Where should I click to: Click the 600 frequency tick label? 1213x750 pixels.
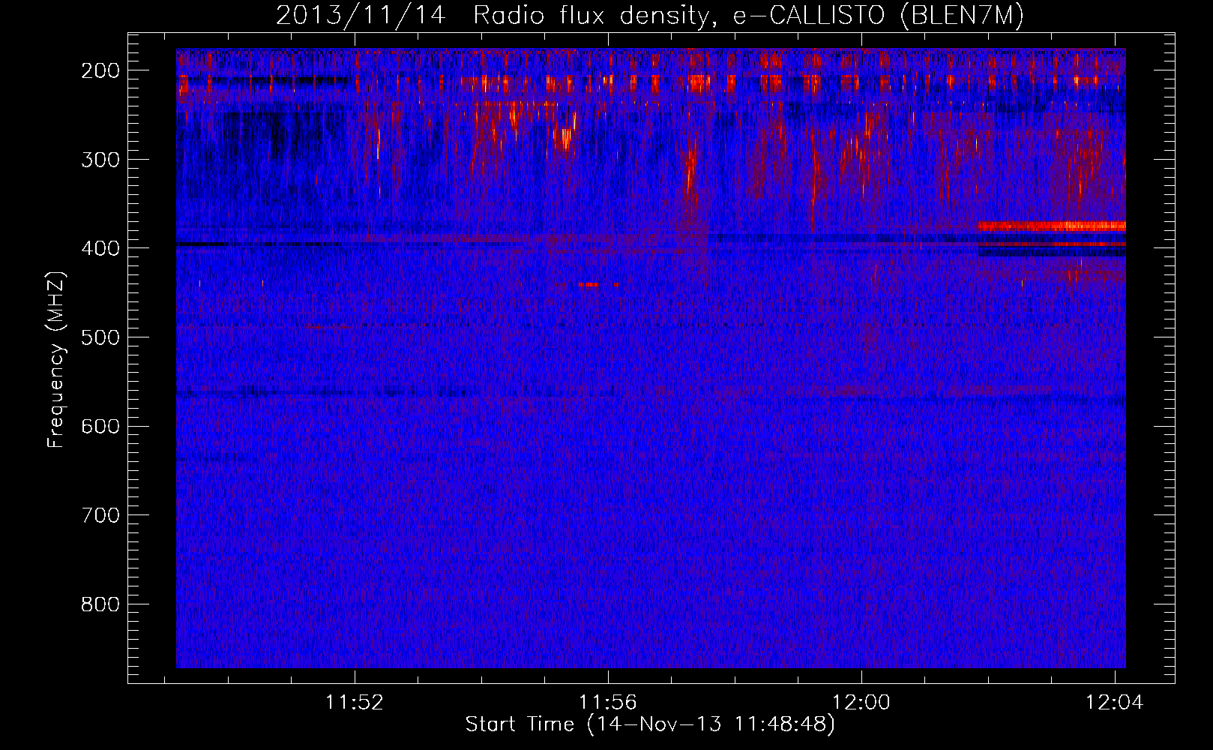click(100, 426)
